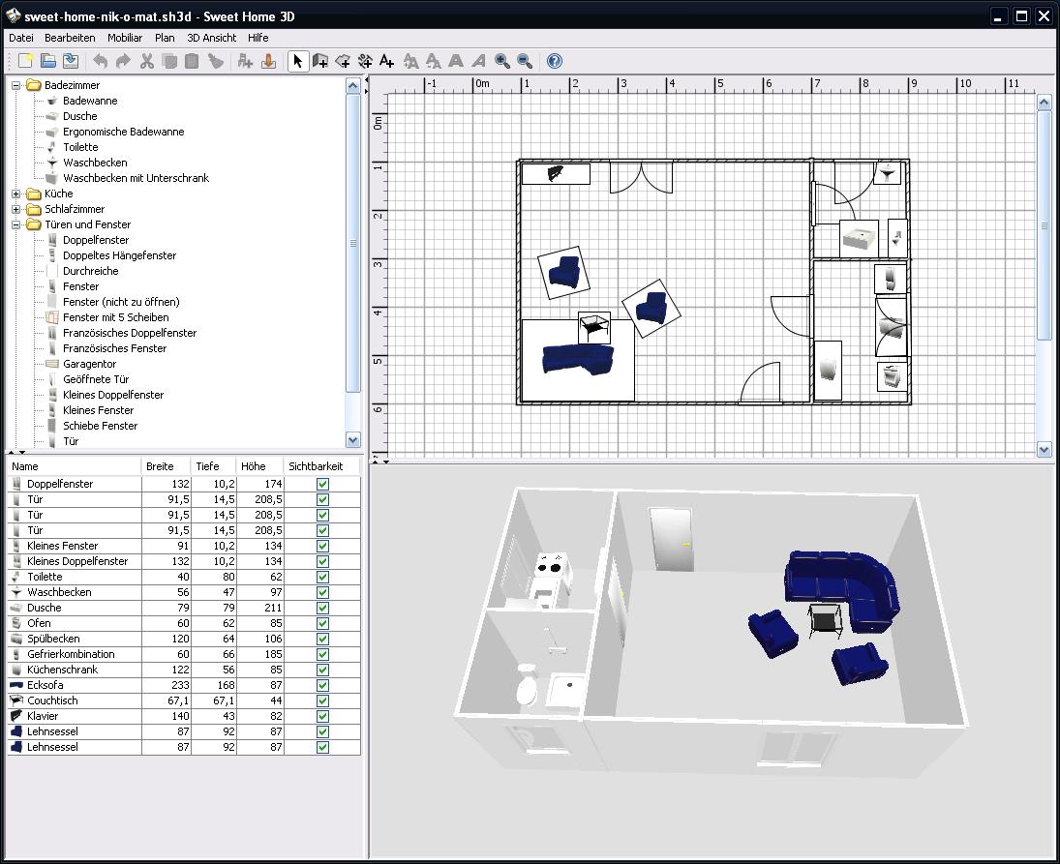
Task: Uncheck visibility for the Doppelfenster row
Action: click(x=322, y=484)
